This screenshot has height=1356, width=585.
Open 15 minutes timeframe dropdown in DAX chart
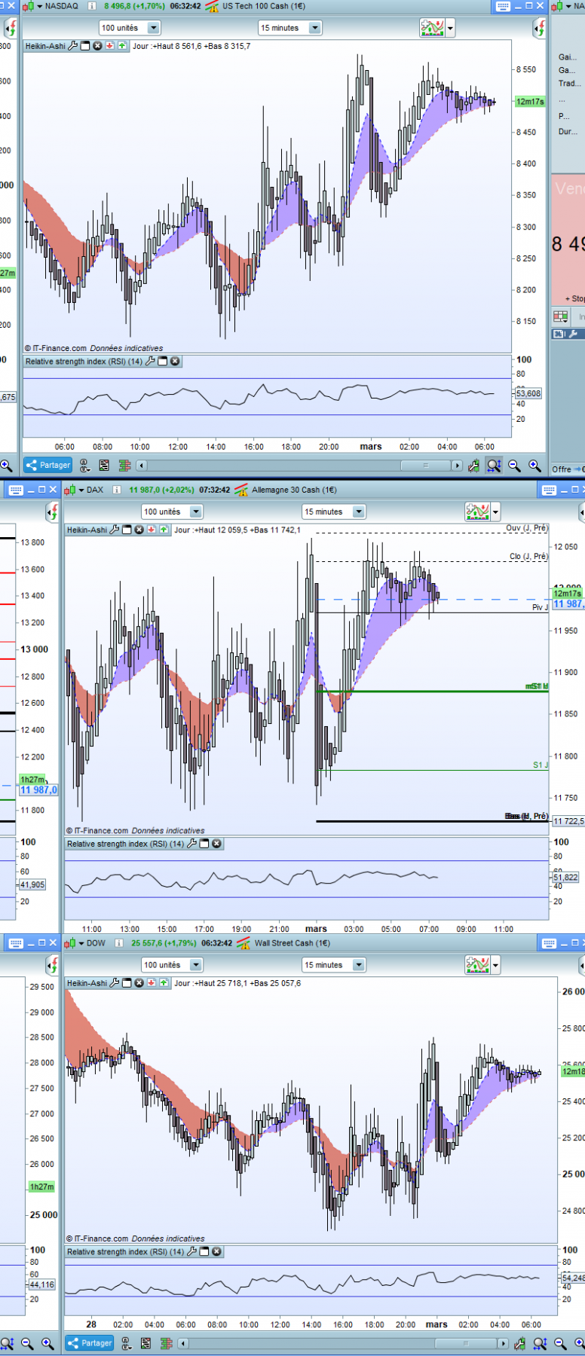pos(334,512)
